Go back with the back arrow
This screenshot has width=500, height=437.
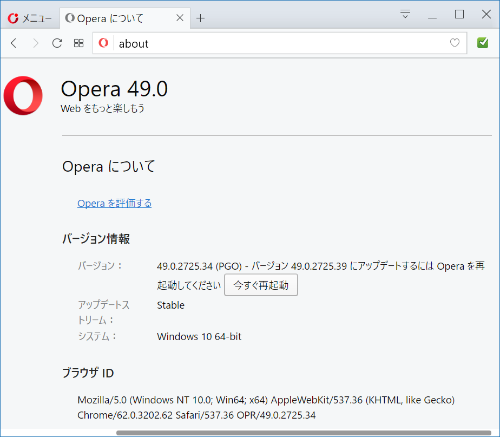(14, 43)
